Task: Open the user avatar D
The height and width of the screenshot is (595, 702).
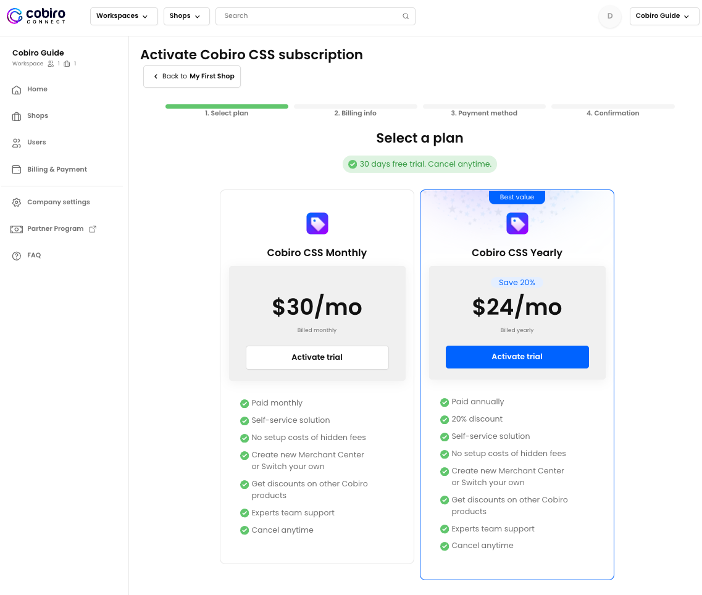Action: pos(610,16)
